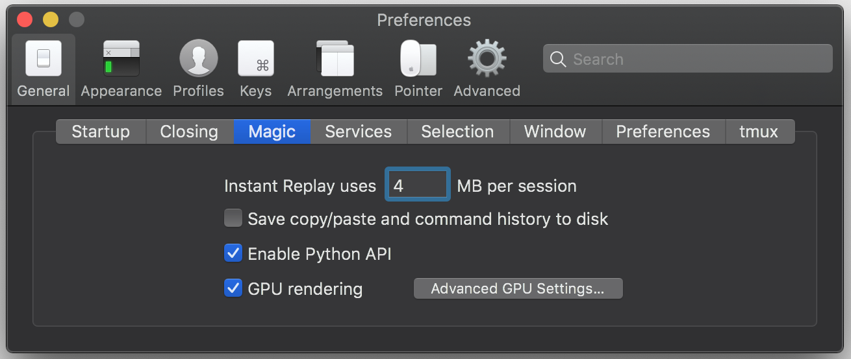Enable saving copy/paste history to disk
Viewport: 851px width, 359px height.
coord(233,218)
